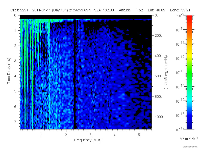Click the Time Delay (ms) axis label
This screenshot has width=202, height=152.
point(9,71)
